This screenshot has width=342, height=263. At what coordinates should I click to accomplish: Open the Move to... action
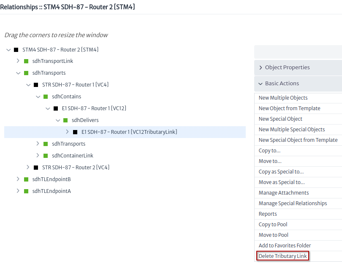[298, 161]
